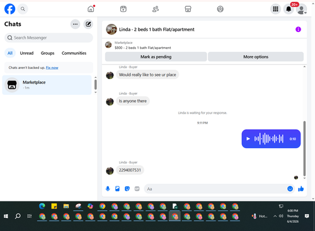
Task: Open the Groups circle icon in top bar
Action: click(x=220, y=9)
